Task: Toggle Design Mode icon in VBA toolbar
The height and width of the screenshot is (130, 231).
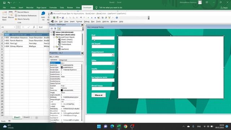Action: click(x=99, y=18)
